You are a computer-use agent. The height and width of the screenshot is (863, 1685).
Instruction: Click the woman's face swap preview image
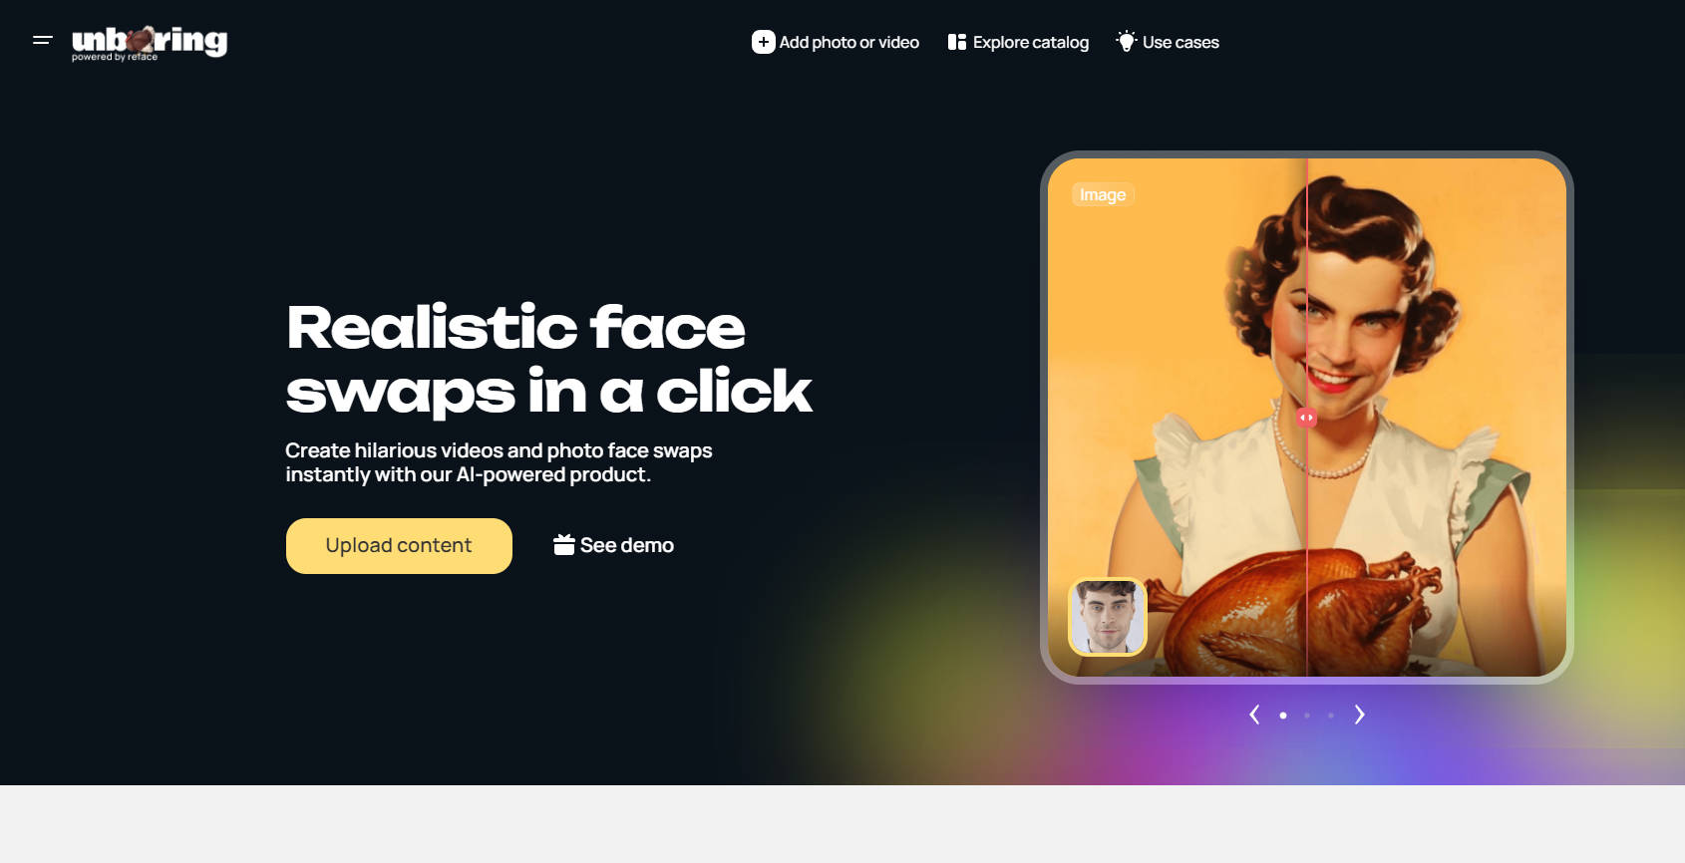tap(1307, 418)
